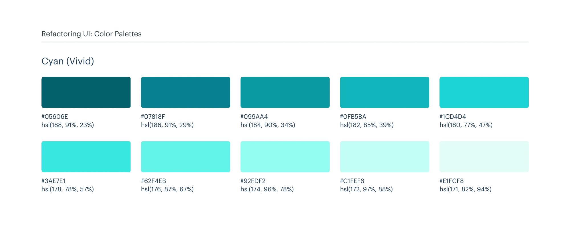570x227 pixels.
Task: Click the #1CD4D4 hex code text
Action: 453,117
